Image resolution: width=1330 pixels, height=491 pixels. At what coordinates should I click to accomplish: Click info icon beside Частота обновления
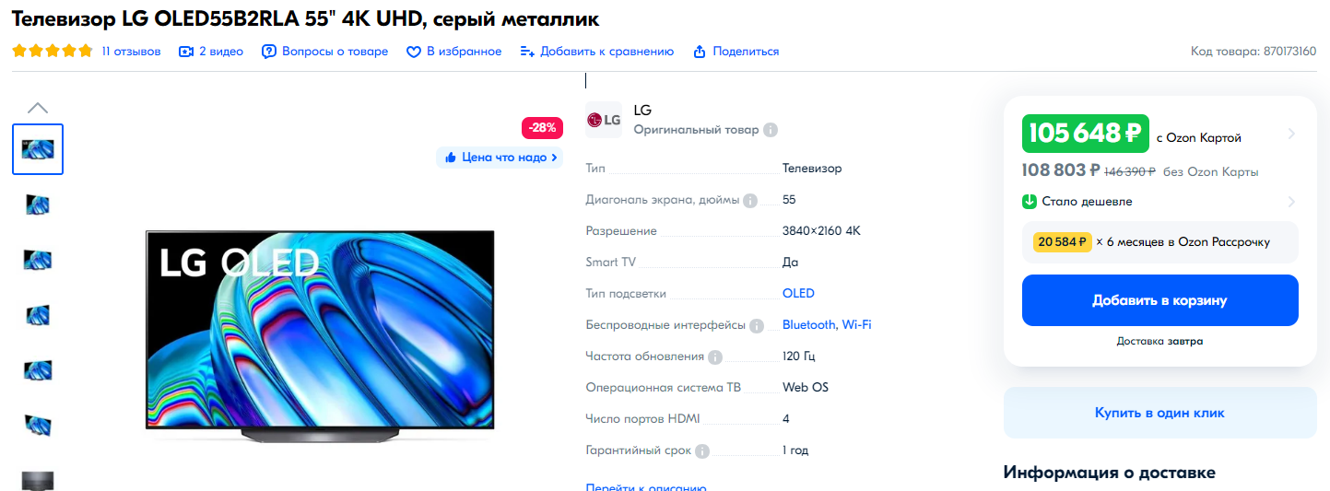(x=715, y=357)
